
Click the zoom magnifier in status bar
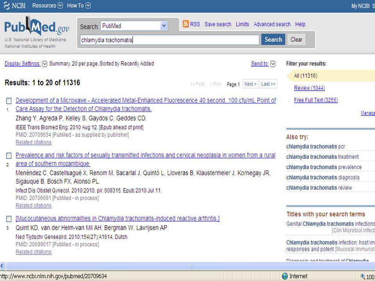(x=362, y=276)
